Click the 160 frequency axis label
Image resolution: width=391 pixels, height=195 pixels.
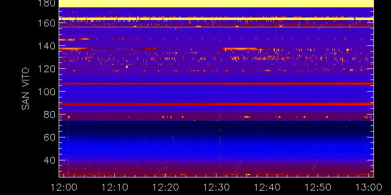pos(46,23)
